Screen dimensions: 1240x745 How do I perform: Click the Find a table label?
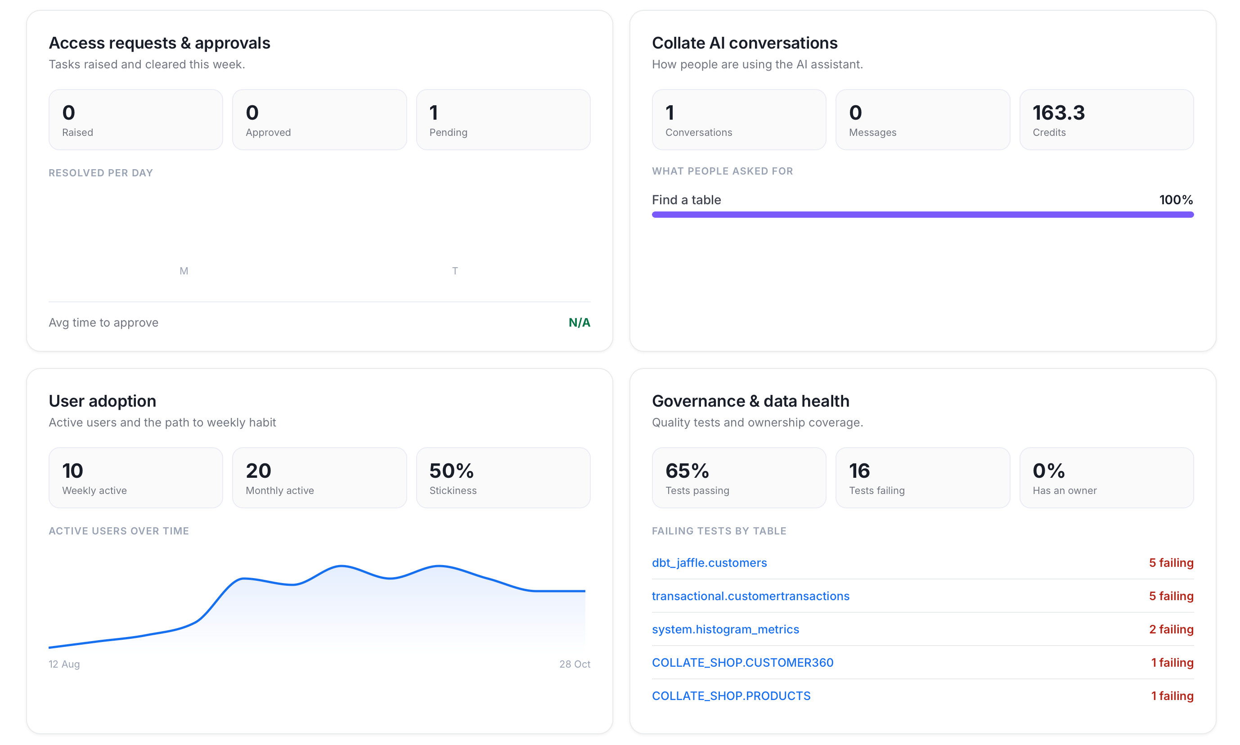tap(686, 200)
